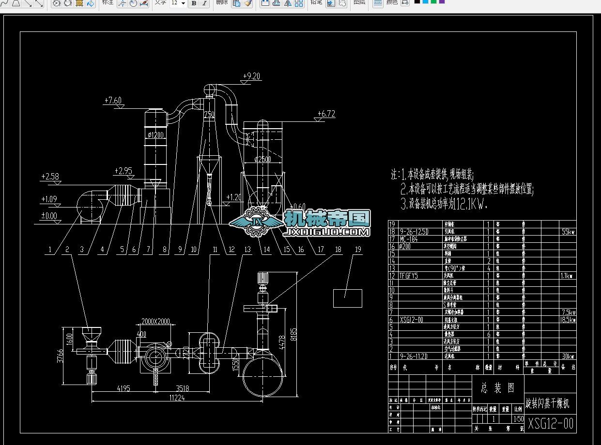The height and width of the screenshot is (445, 601).
Task: Select the single-arrow line tool
Action: click(x=28, y=3)
